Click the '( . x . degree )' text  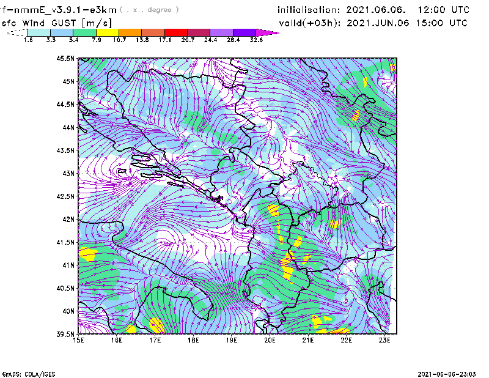coord(149,10)
